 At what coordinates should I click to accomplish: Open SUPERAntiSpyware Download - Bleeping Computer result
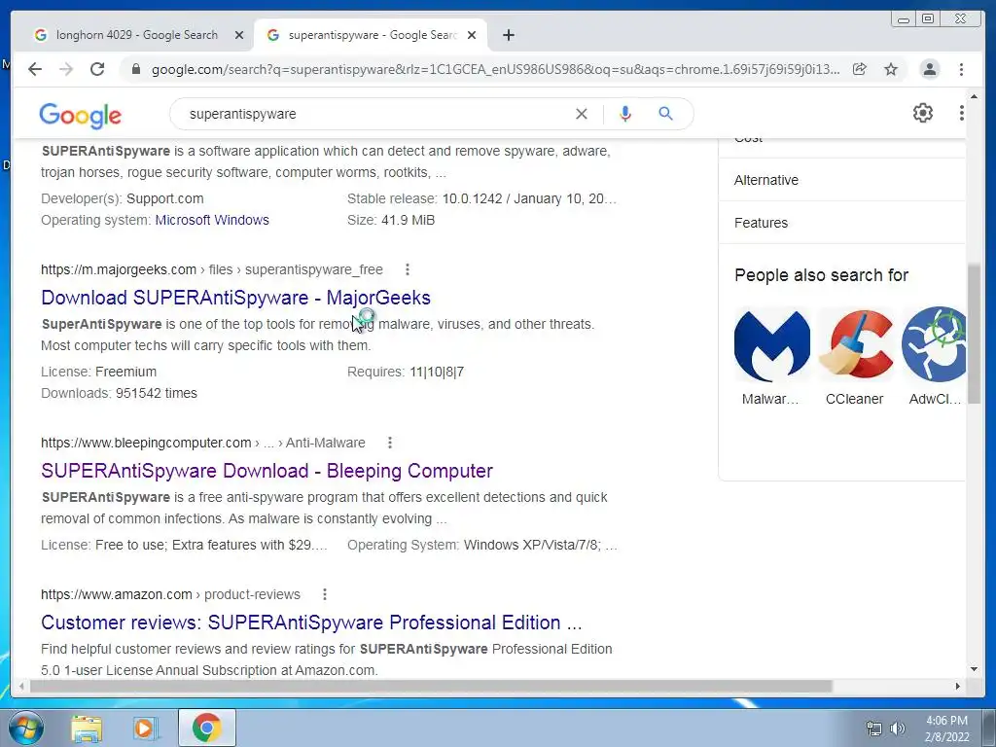tap(267, 471)
